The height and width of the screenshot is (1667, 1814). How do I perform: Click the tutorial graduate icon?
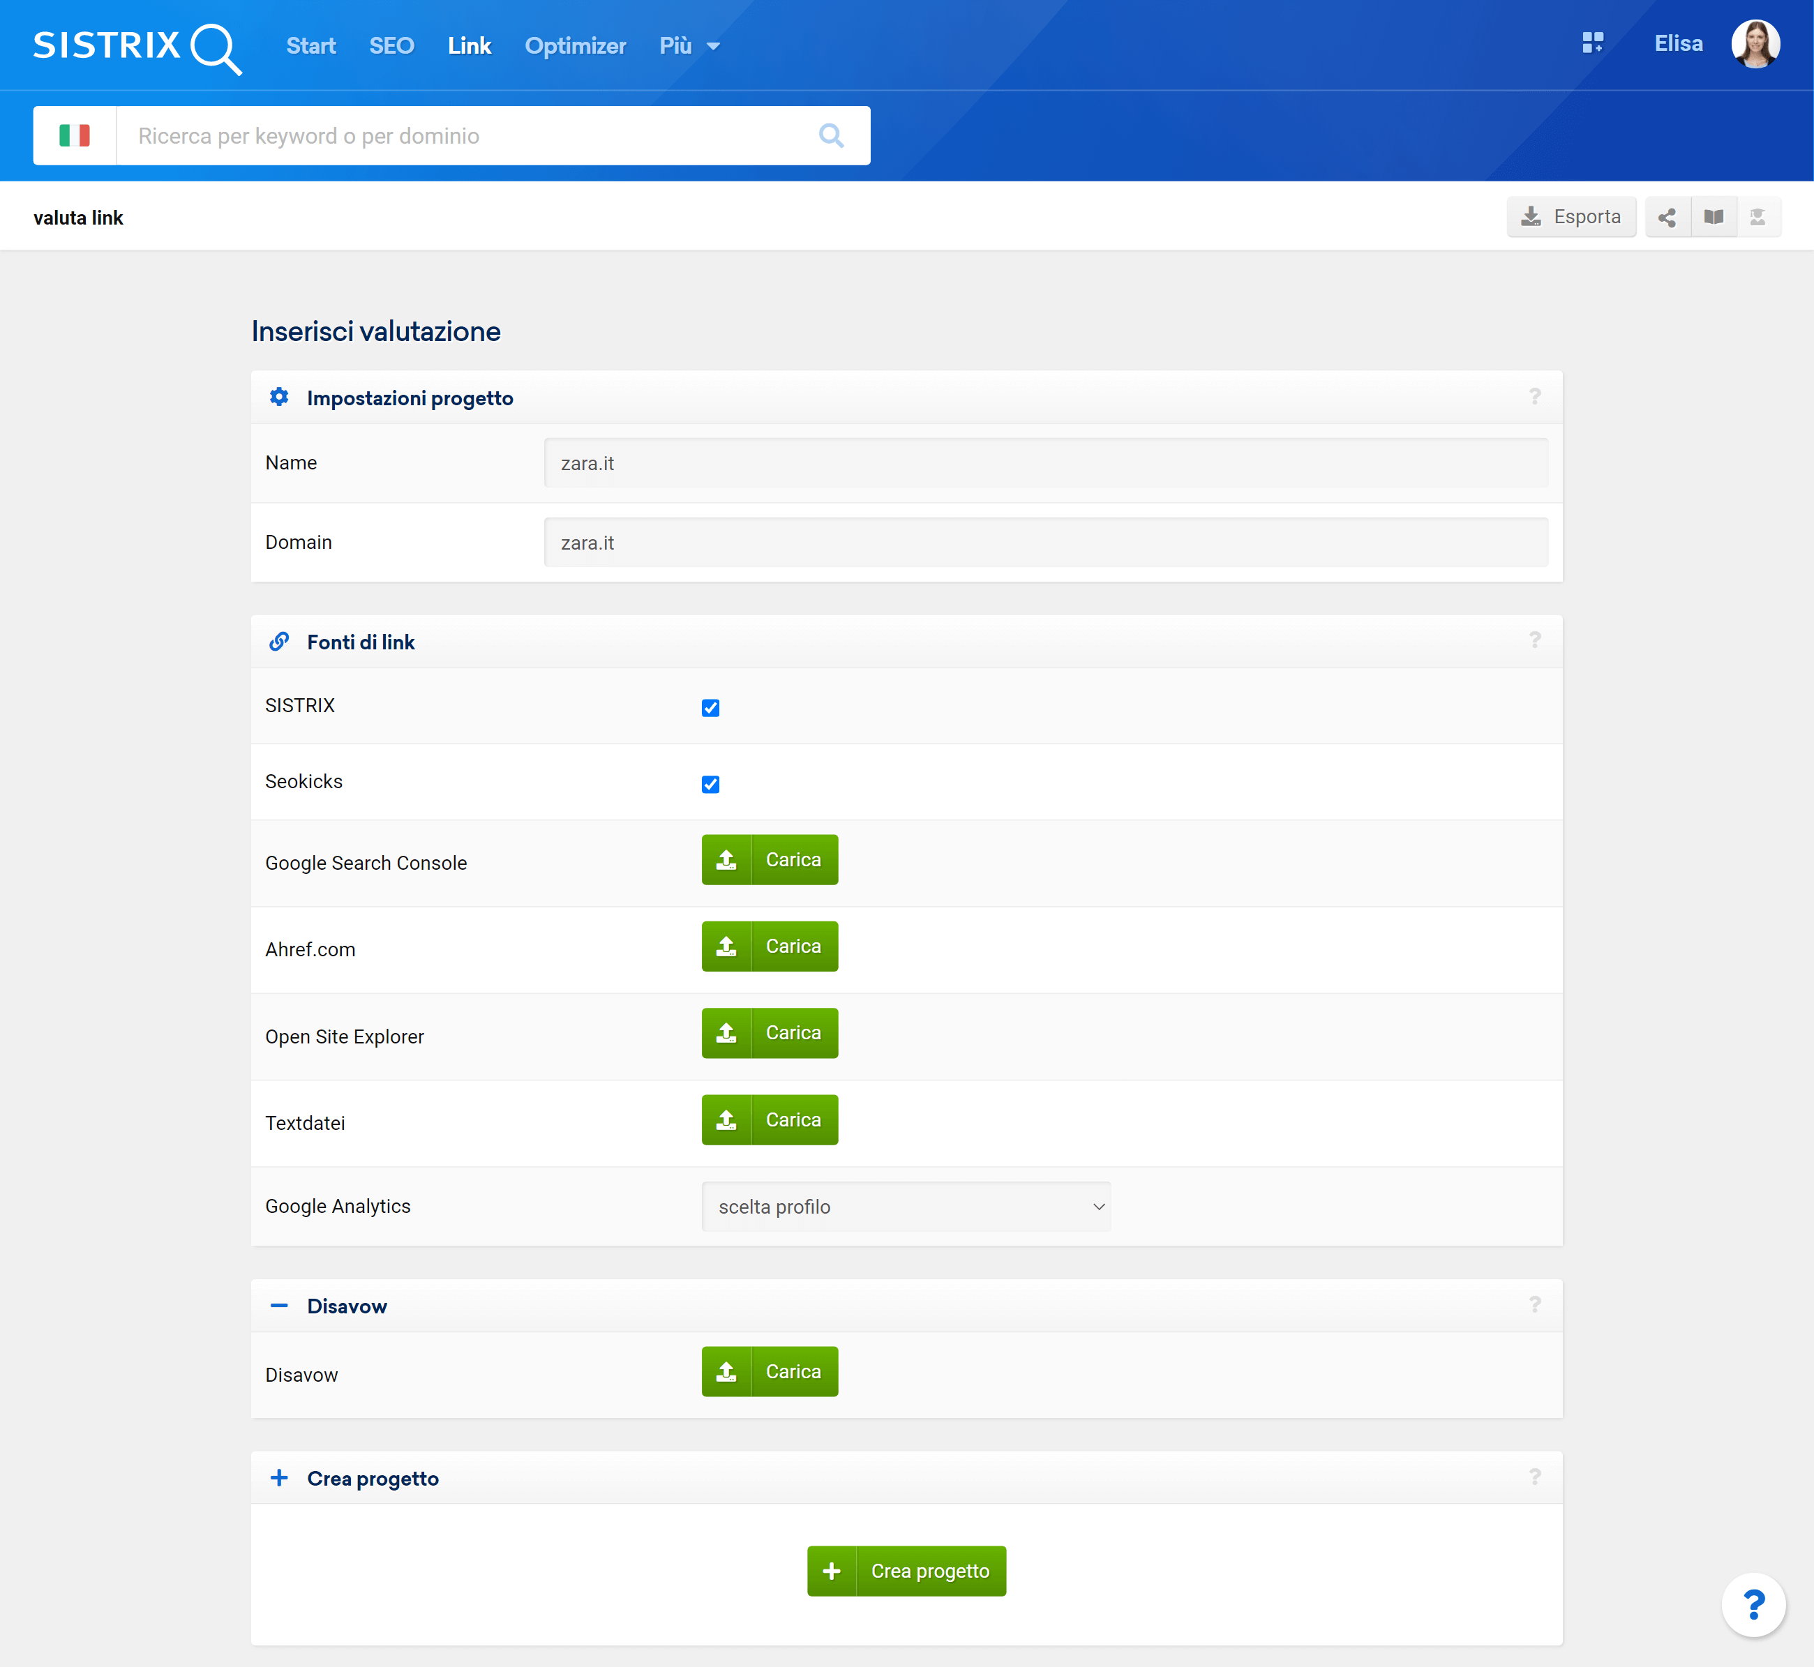tap(1757, 218)
